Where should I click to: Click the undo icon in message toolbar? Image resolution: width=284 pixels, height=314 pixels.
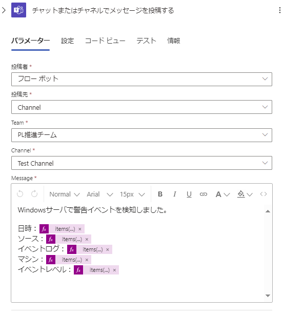coord(20,194)
